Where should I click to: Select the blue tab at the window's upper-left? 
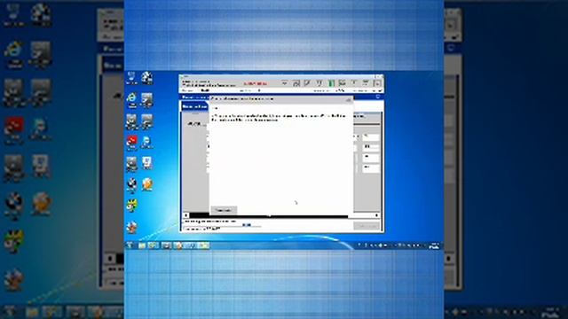194,106
